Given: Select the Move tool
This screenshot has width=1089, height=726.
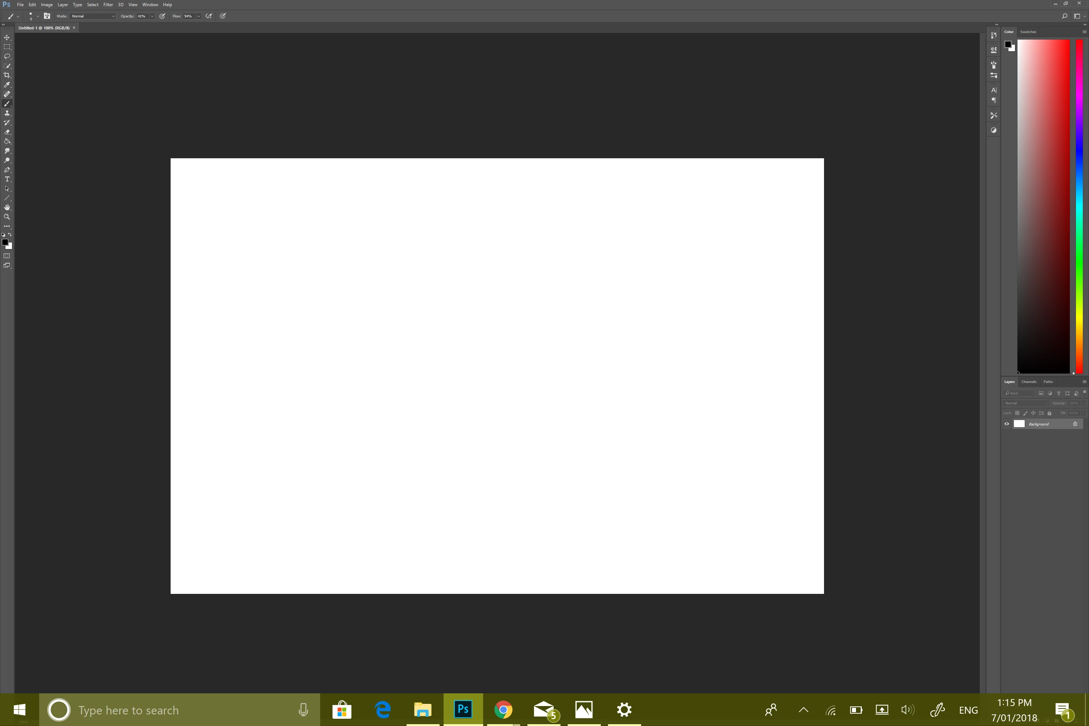Looking at the screenshot, I should coord(7,37).
